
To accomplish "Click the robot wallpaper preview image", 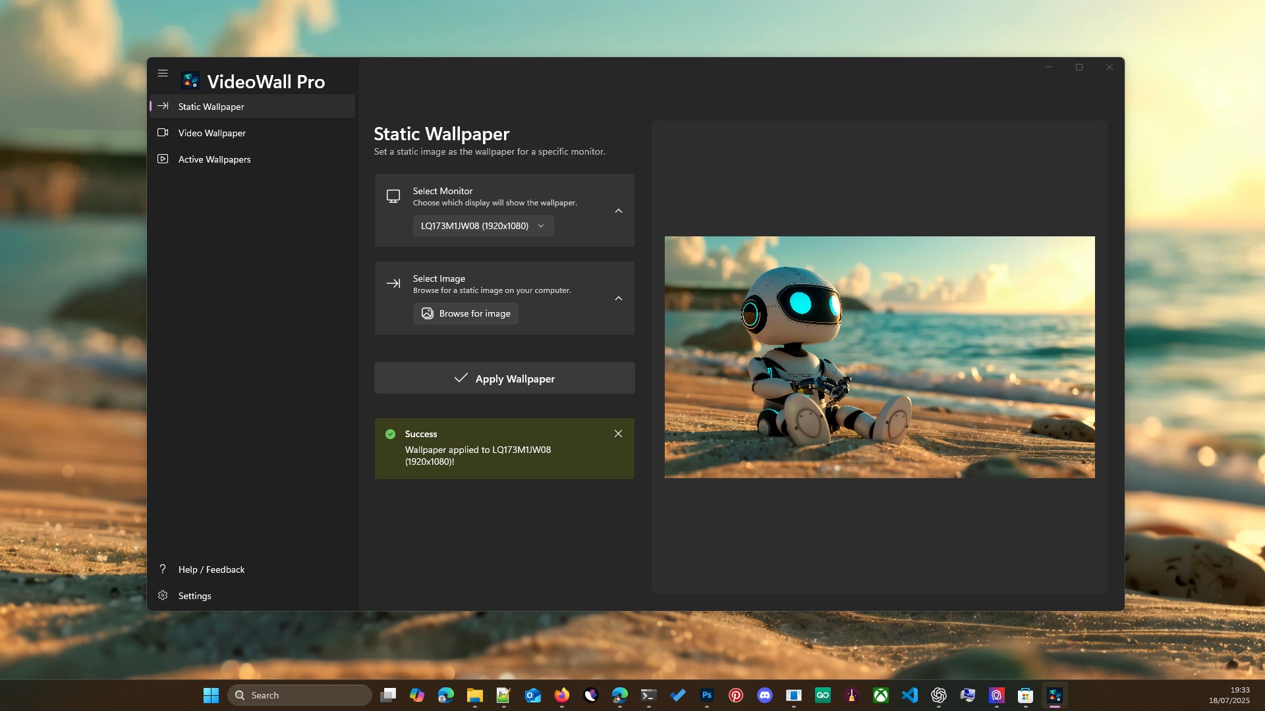I will point(880,357).
